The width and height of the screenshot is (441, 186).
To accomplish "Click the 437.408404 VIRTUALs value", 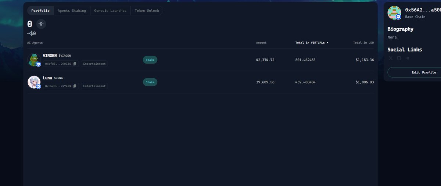I will [305, 82].
